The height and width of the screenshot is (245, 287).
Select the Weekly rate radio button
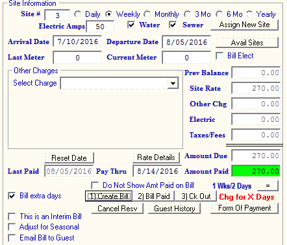108,14
